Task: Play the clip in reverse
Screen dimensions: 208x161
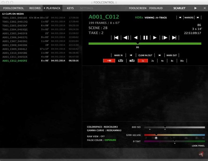Action: pyautogui.click(x=135, y=38)
